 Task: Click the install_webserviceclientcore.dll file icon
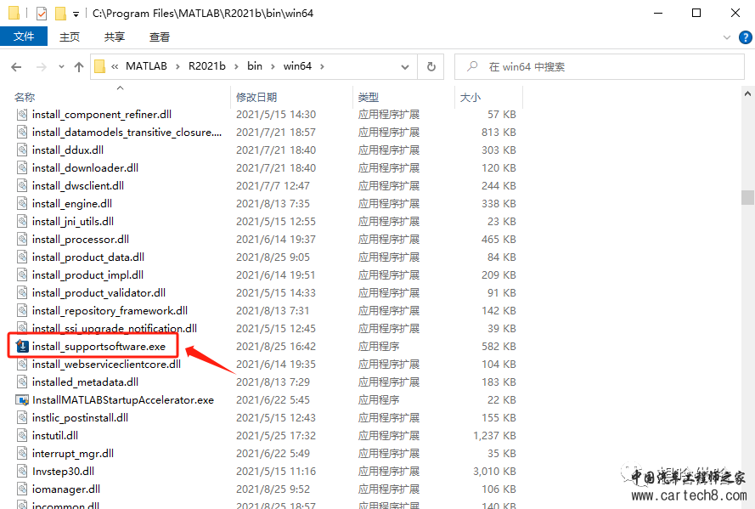pos(22,365)
